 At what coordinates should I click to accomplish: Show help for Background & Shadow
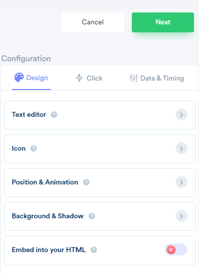92,216
